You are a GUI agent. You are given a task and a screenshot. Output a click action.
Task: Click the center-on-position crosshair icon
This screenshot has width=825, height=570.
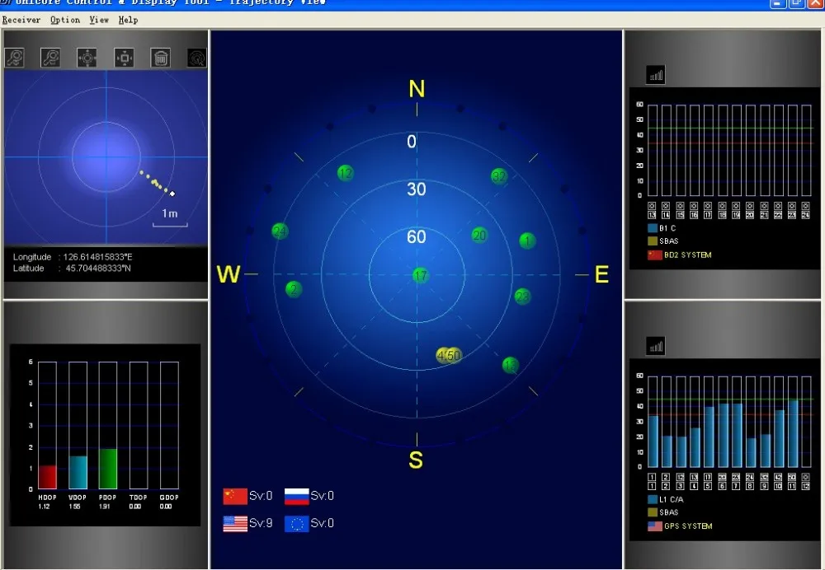[x=87, y=58]
